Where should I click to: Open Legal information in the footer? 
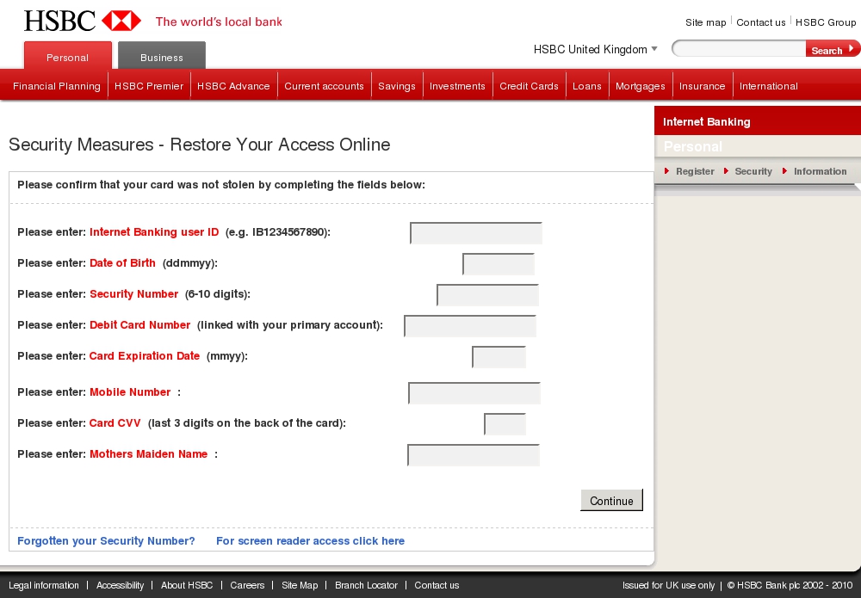[x=44, y=585]
